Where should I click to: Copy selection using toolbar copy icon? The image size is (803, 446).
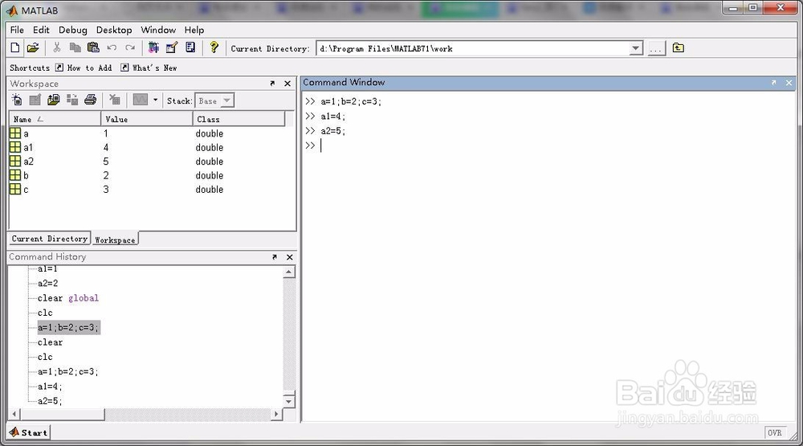point(75,47)
